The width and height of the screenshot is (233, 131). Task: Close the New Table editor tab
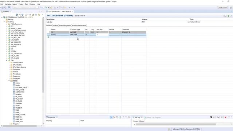72,12
